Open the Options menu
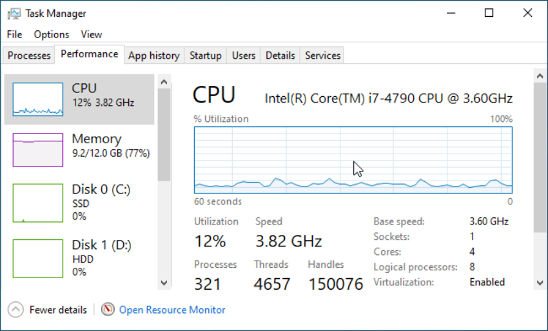Screen dimensions: 548x331 pos(52,34)
